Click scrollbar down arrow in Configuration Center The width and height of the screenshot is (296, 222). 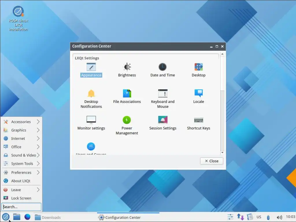point(222,152)
